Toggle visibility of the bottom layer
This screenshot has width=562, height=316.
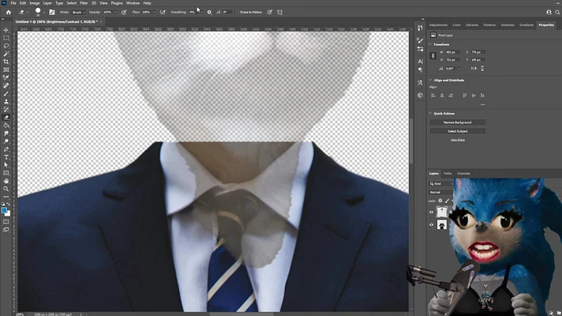click(432, 225)
